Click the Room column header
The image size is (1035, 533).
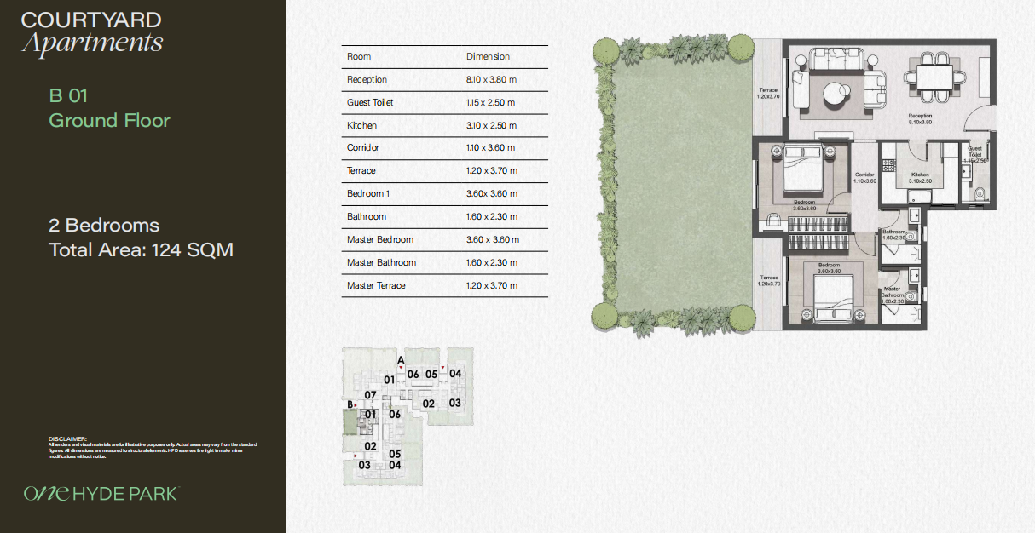tap(359, 56)
